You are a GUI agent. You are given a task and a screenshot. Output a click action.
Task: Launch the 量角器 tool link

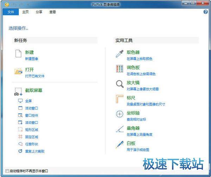coord(133,128)
